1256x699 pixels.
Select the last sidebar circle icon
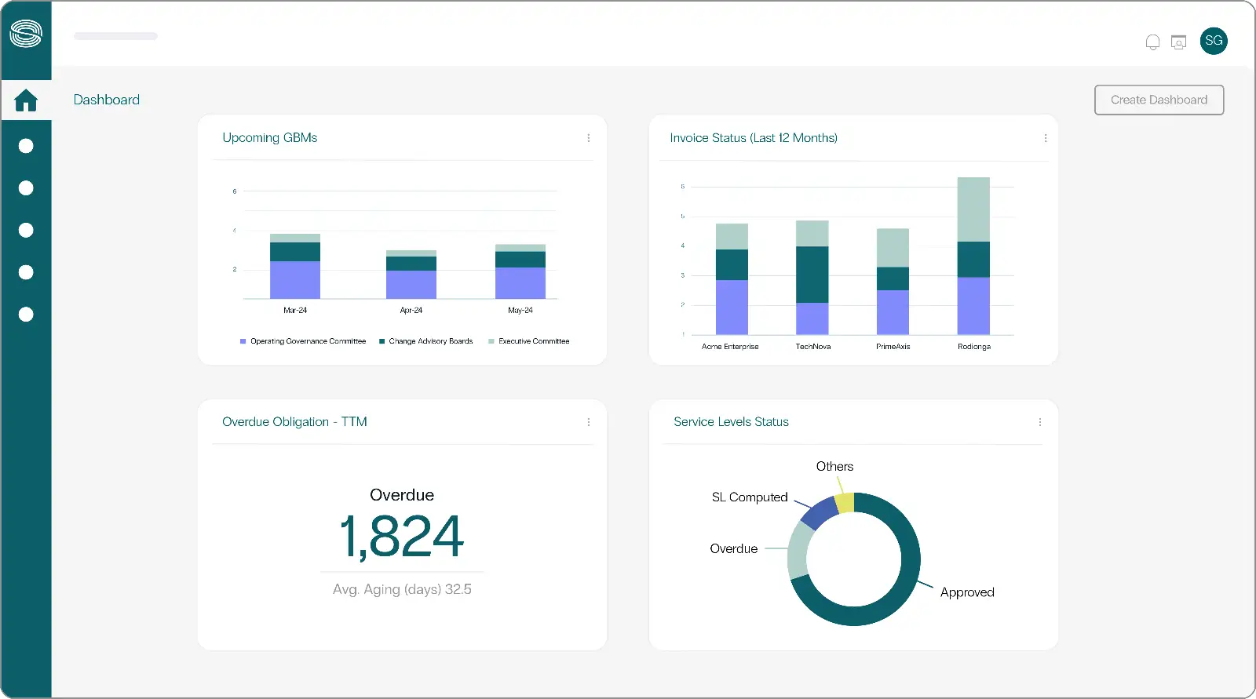(x=26, y=315)
